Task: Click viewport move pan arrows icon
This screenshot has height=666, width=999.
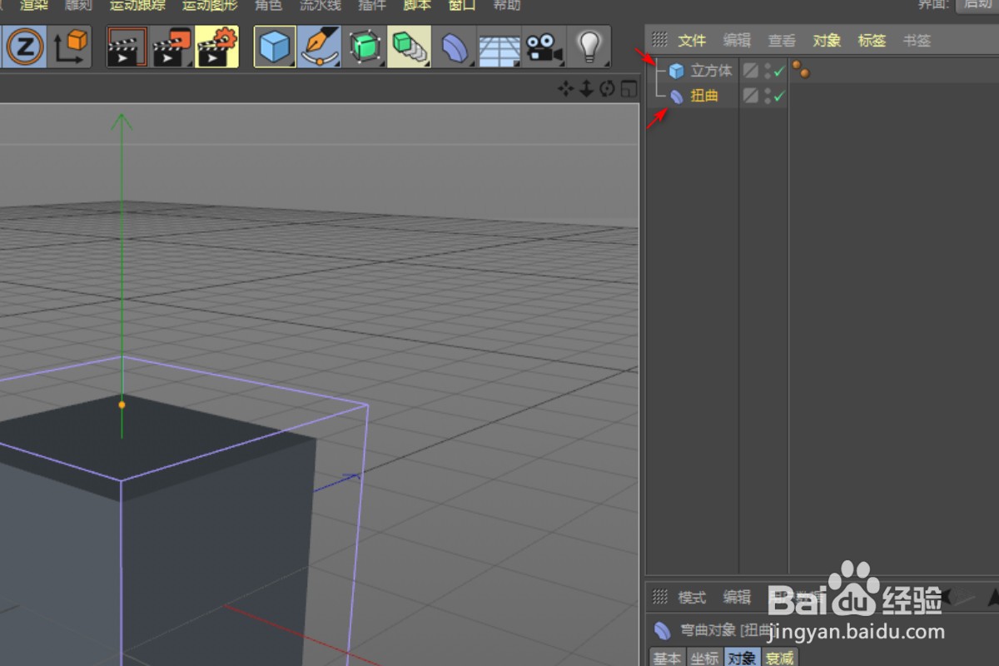Action: pyautogui.click(x=566, y=89)
